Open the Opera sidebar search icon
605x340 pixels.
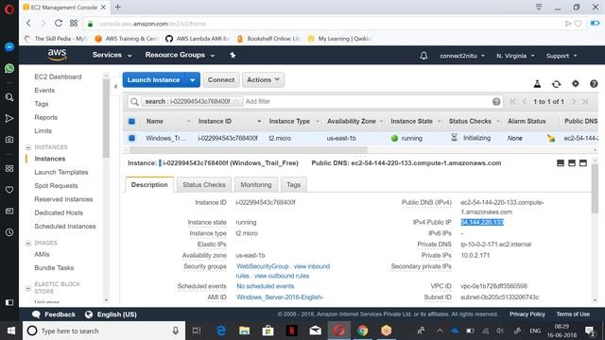(x=9, y=97)
